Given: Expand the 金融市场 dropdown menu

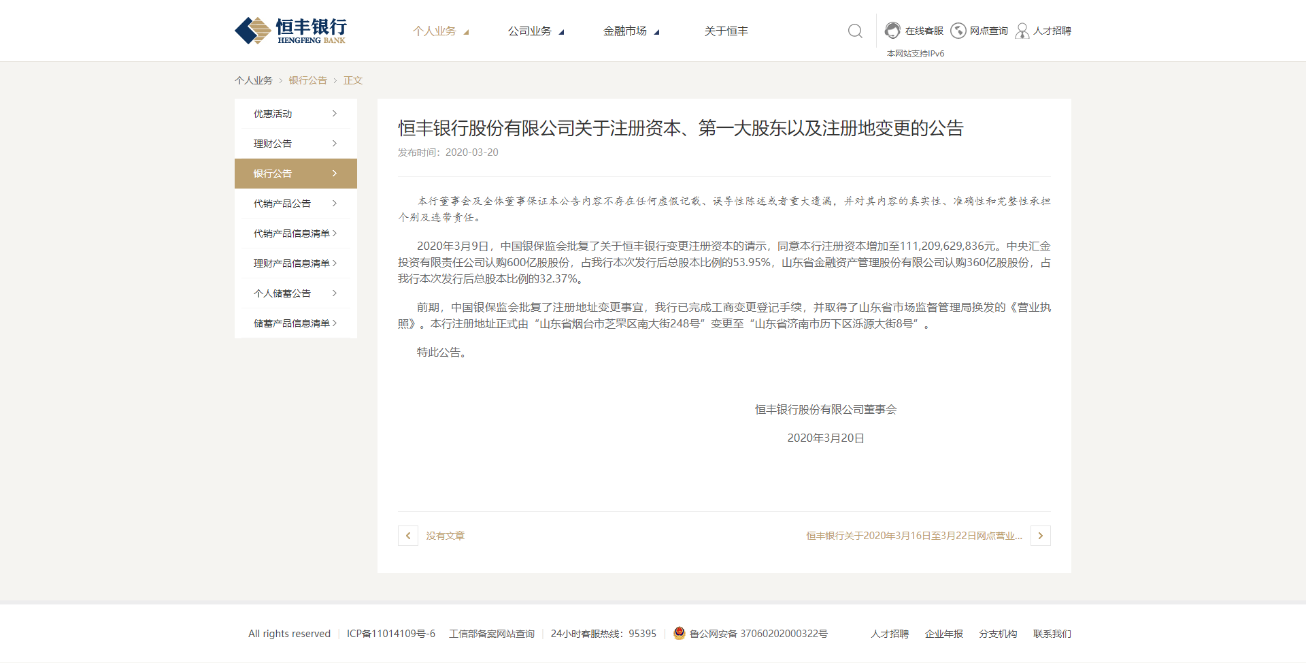Looking at the screenshot, I should (x=631, y=31).
